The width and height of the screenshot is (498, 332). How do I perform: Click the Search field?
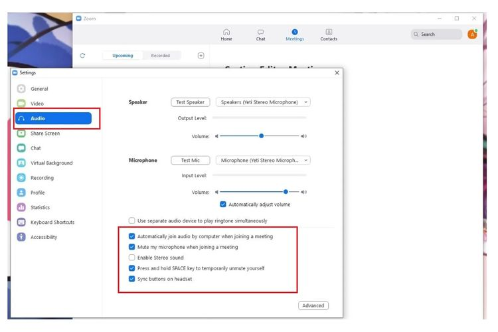tap(437, 34)
